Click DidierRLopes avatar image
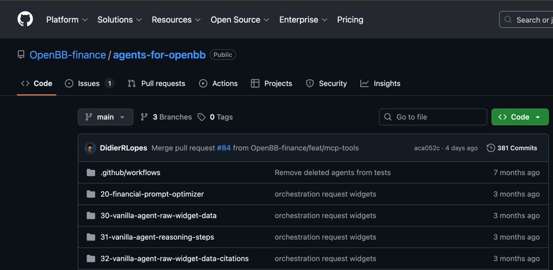 coord(90,148)
